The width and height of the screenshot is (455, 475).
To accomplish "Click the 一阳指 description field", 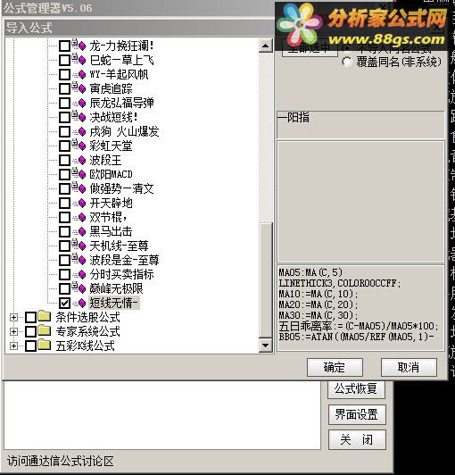I will [360, 124].
